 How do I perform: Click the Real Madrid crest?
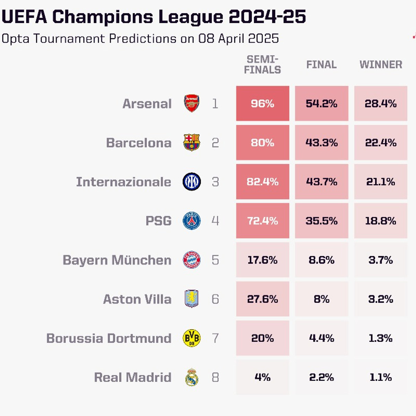click(x=191, y=377)
